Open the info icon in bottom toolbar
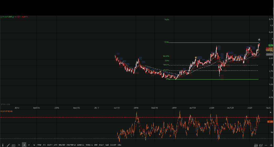This screenshot has height=147, width=274. tap(3, 145)
